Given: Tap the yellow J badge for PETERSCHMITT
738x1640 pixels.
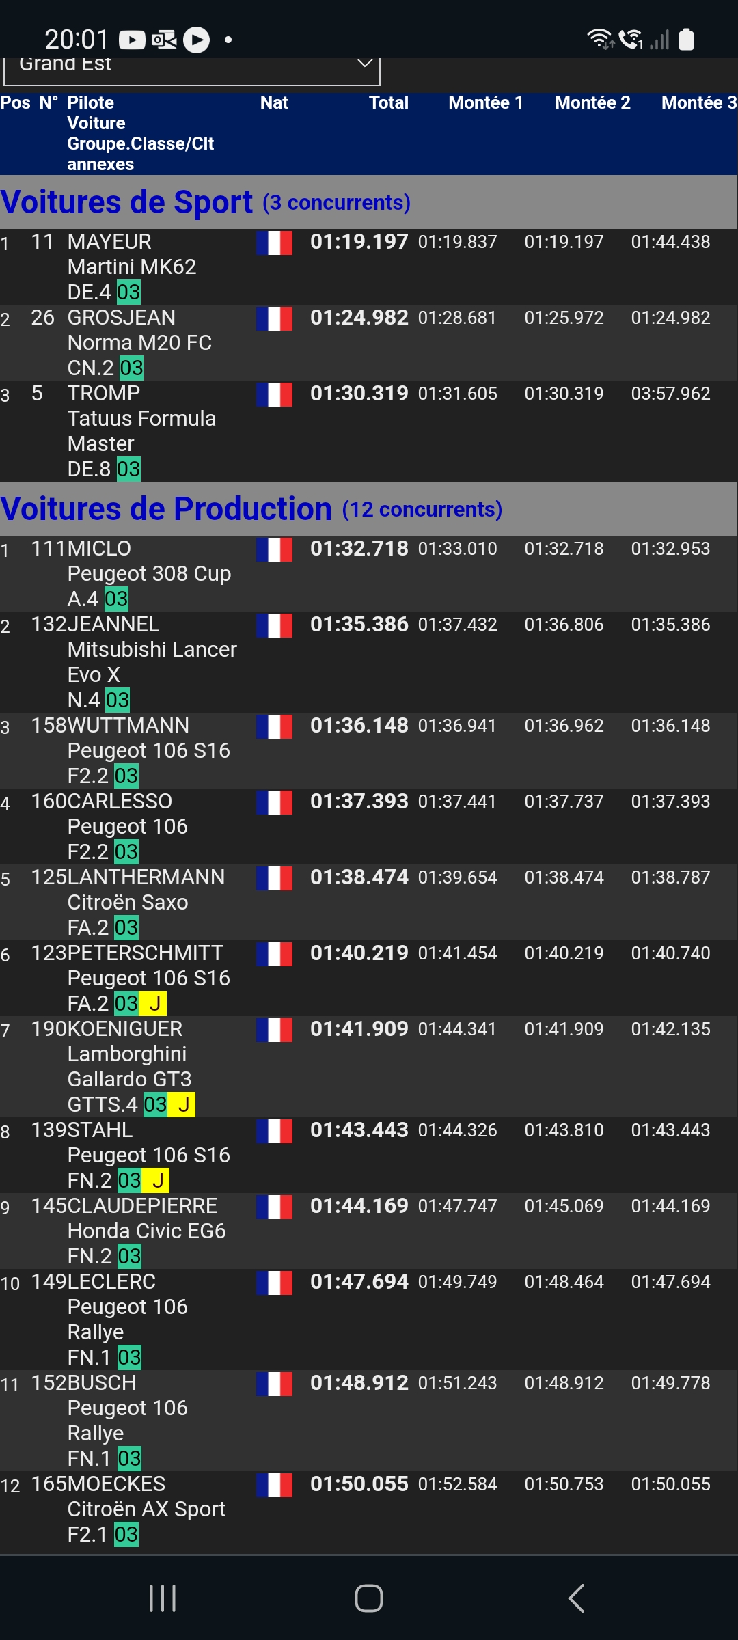Looking at the screenshot, I should coord(154,1004).
